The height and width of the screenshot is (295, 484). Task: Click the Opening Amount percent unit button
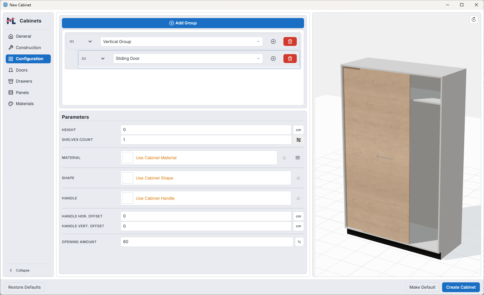[x=299, y=242]
